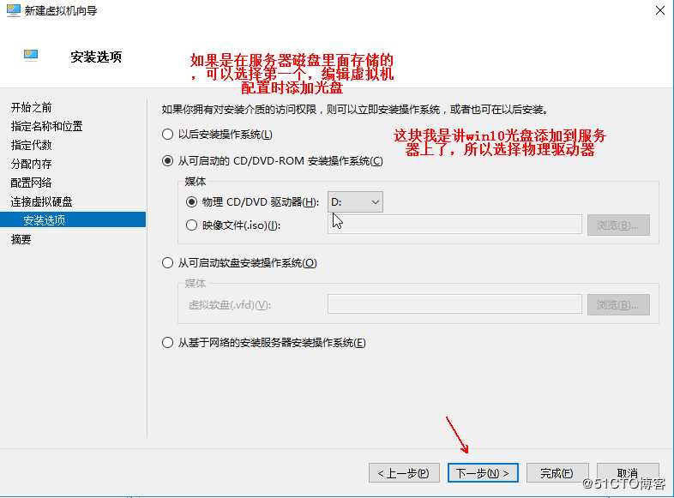Click the wizard icon in the title bar
The height and width of the screenshot is (498, 674).
(14, 10)
